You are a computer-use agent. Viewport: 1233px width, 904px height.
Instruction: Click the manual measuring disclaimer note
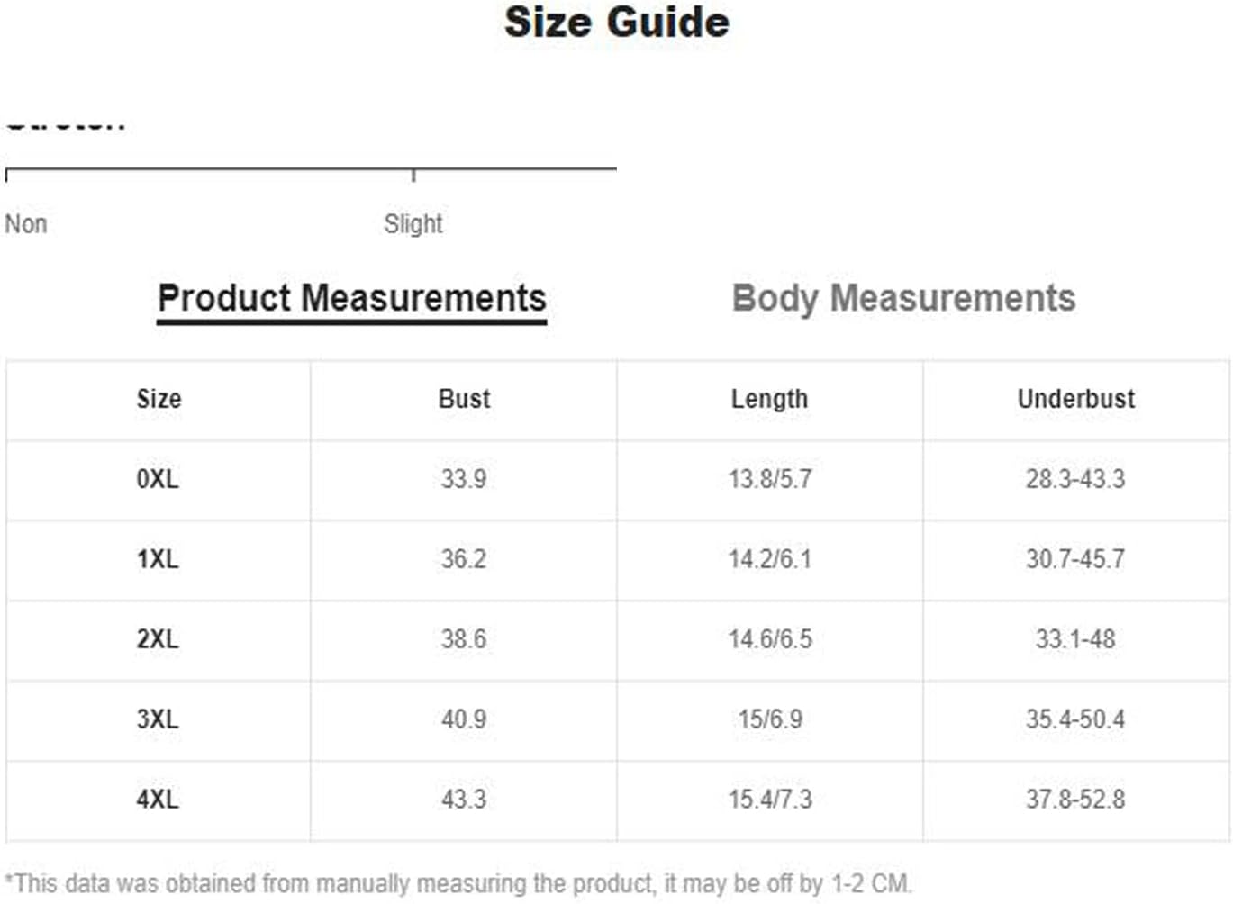(458, 883)
